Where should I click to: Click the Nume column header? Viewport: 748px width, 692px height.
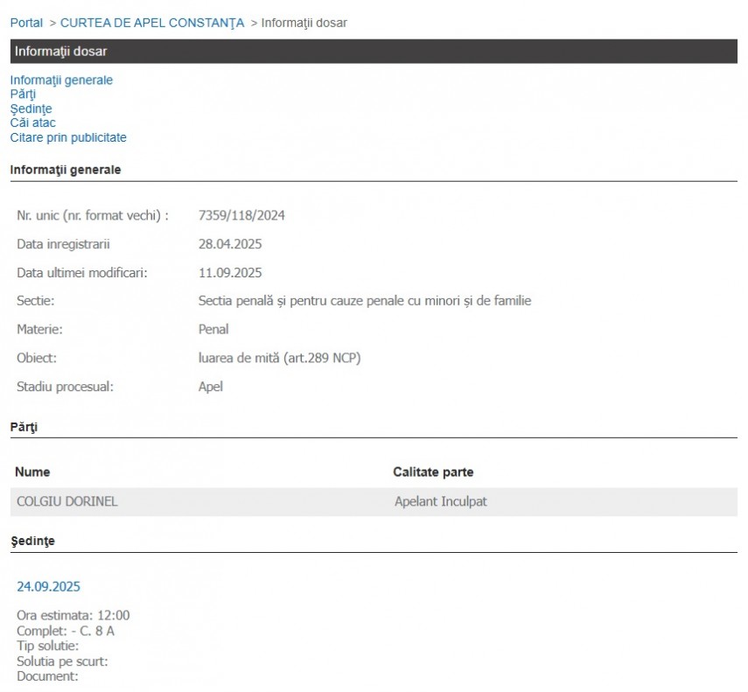[x=32, y=472]
